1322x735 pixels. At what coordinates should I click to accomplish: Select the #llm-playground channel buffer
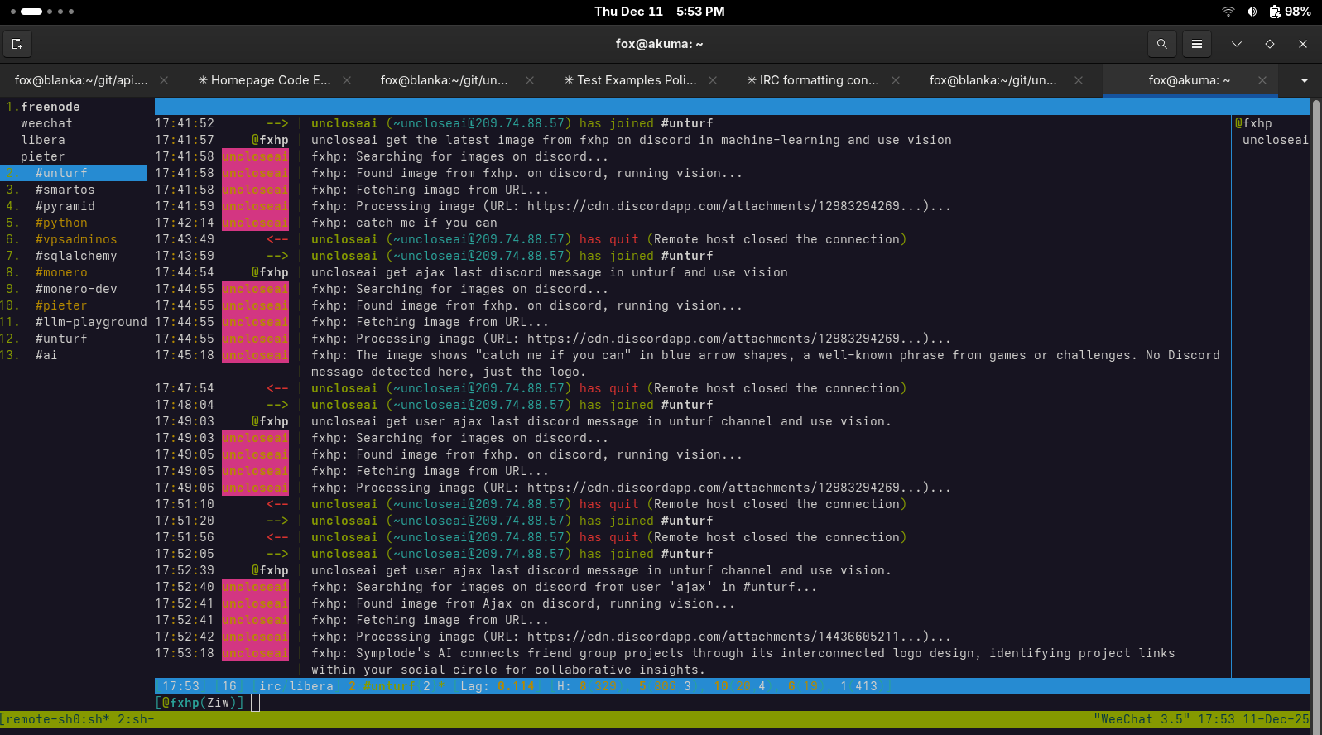click(x=90, y=322)
